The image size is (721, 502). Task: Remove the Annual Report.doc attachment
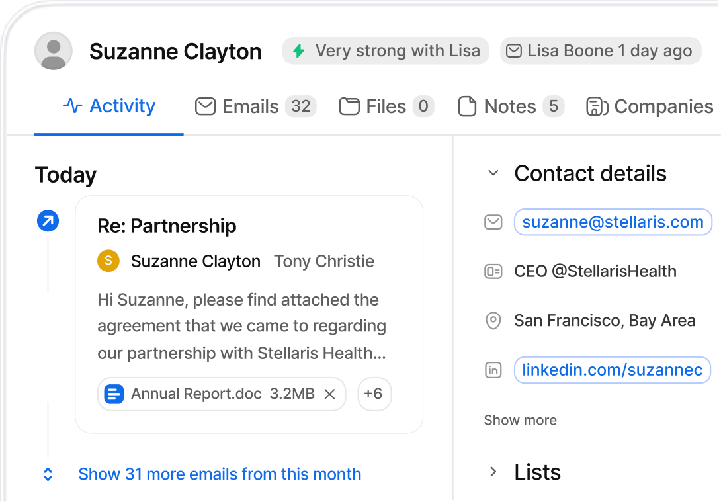[329, 394]
